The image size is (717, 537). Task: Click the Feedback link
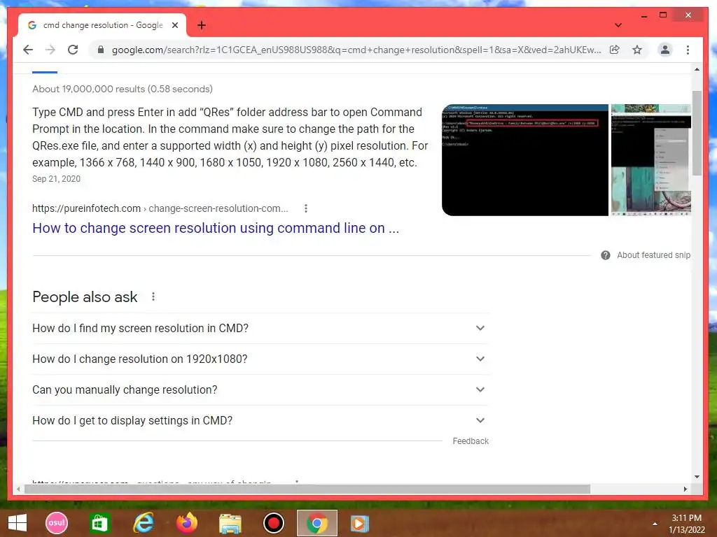coord(471,441)
